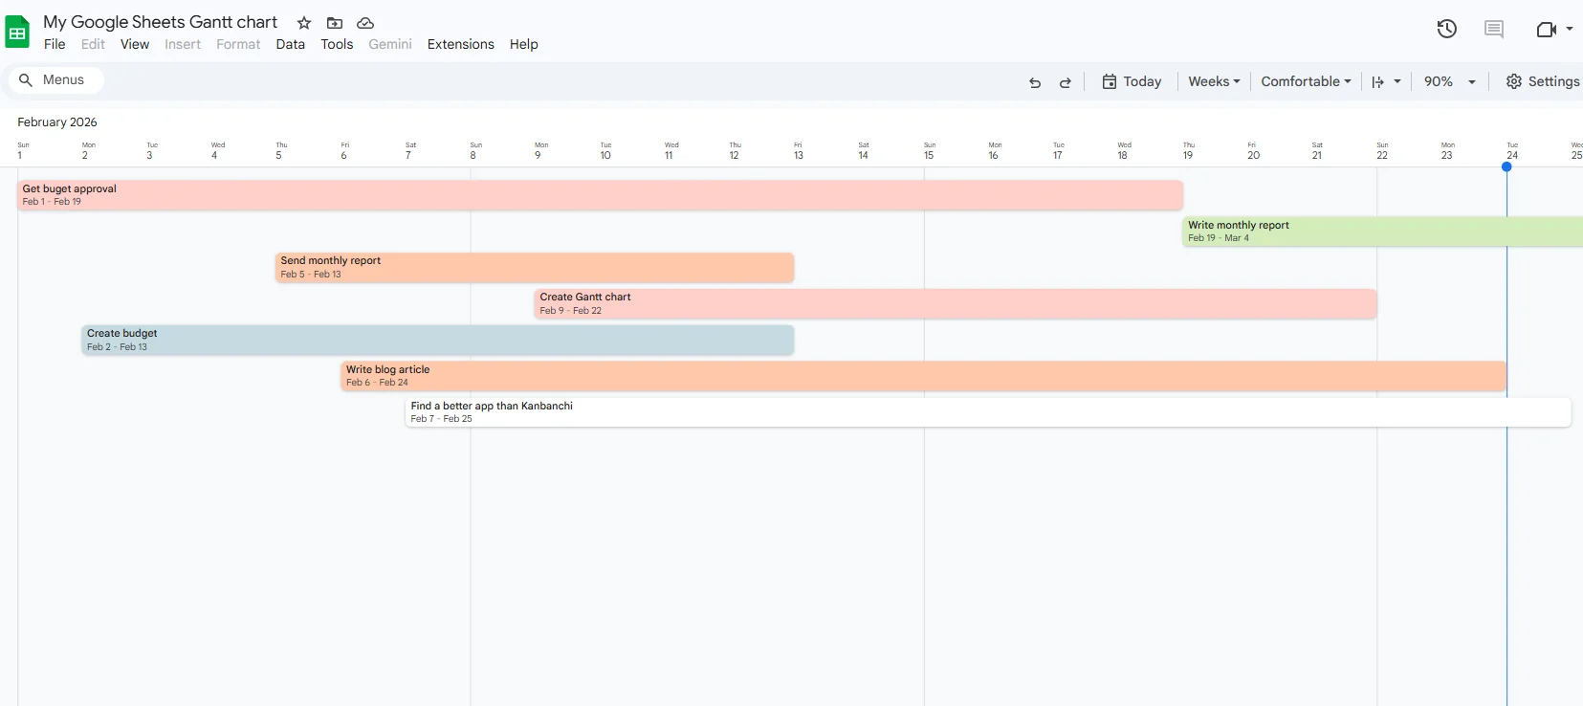Click the Sat 7 date header

click(x=410, y=151)
